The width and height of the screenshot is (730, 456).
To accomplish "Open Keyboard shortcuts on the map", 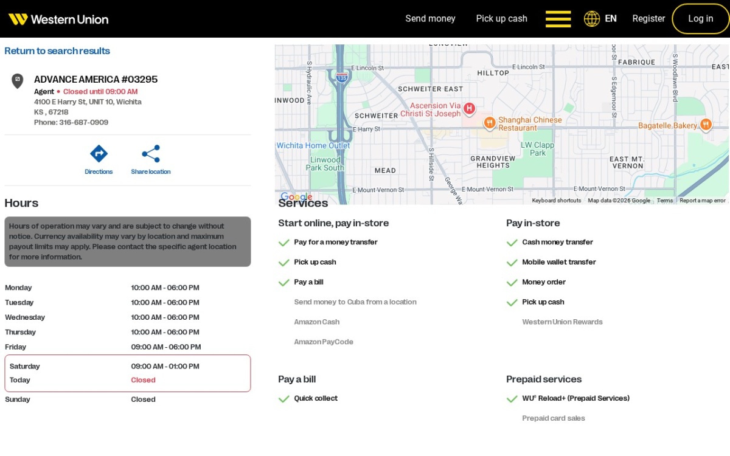I will click(556, 201).
